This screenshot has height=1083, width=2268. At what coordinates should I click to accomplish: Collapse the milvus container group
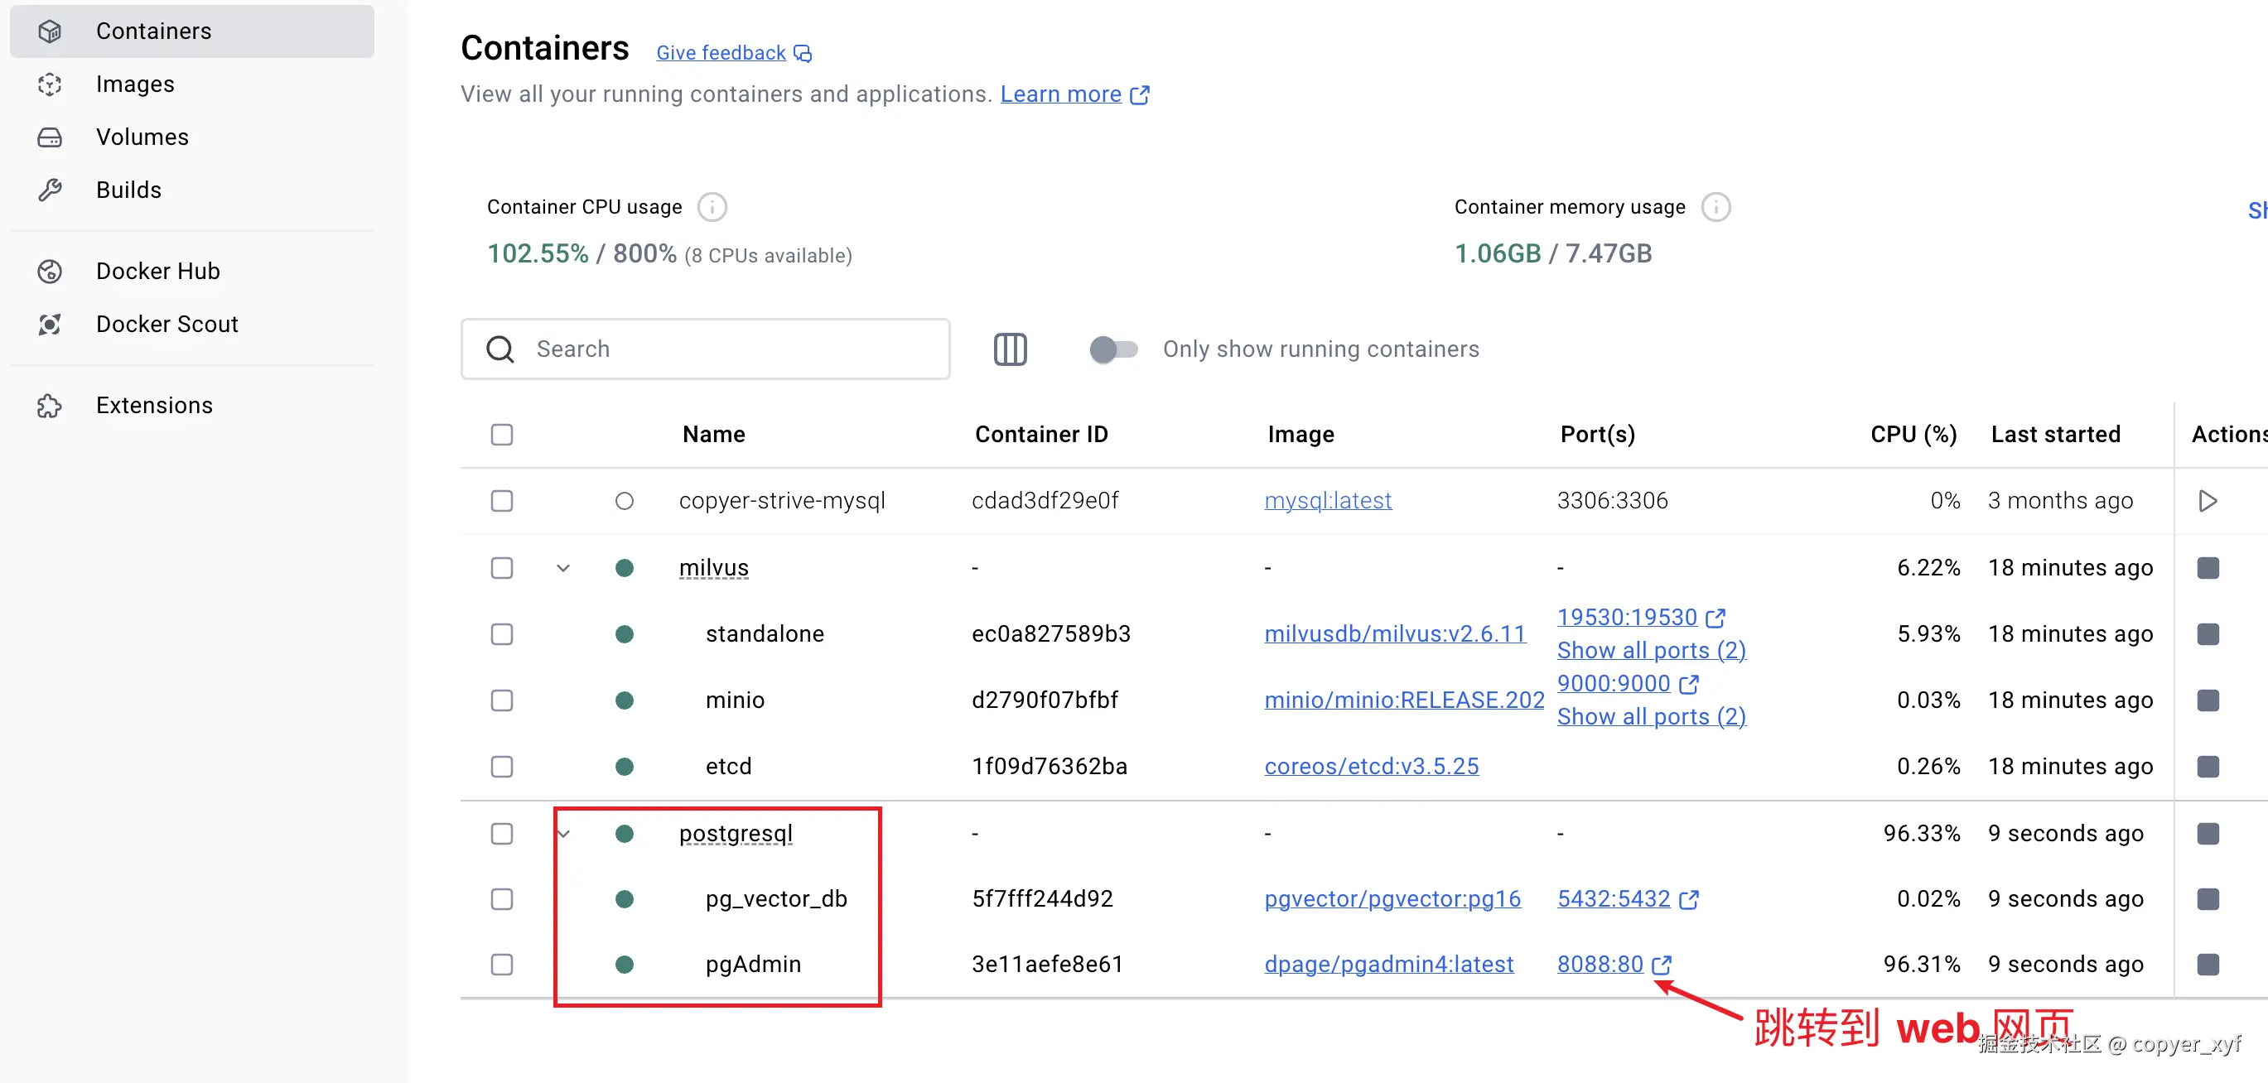[563, 567]
